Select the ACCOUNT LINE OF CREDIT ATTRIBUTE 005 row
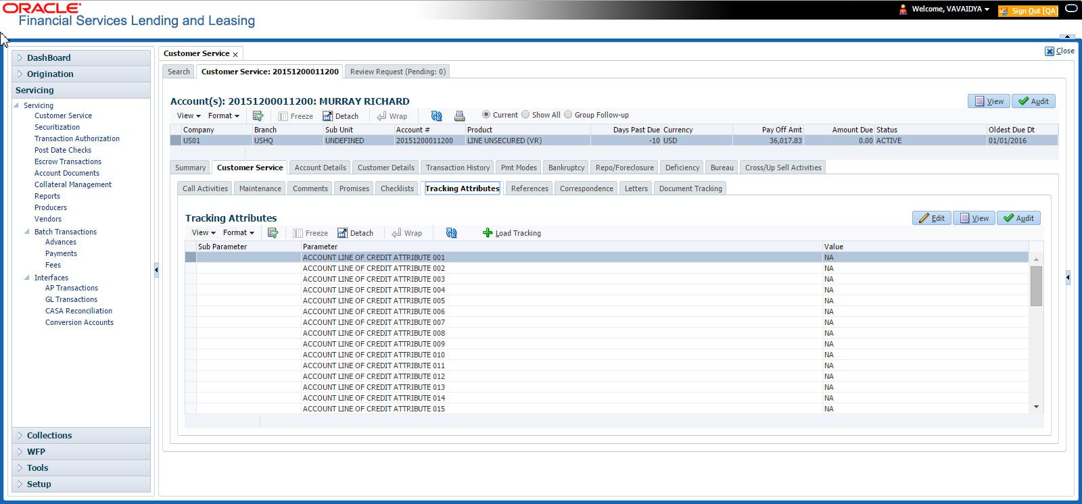The width and height of the screenshot is (1082, 504). pyautogui.click(x=607, y=301)
